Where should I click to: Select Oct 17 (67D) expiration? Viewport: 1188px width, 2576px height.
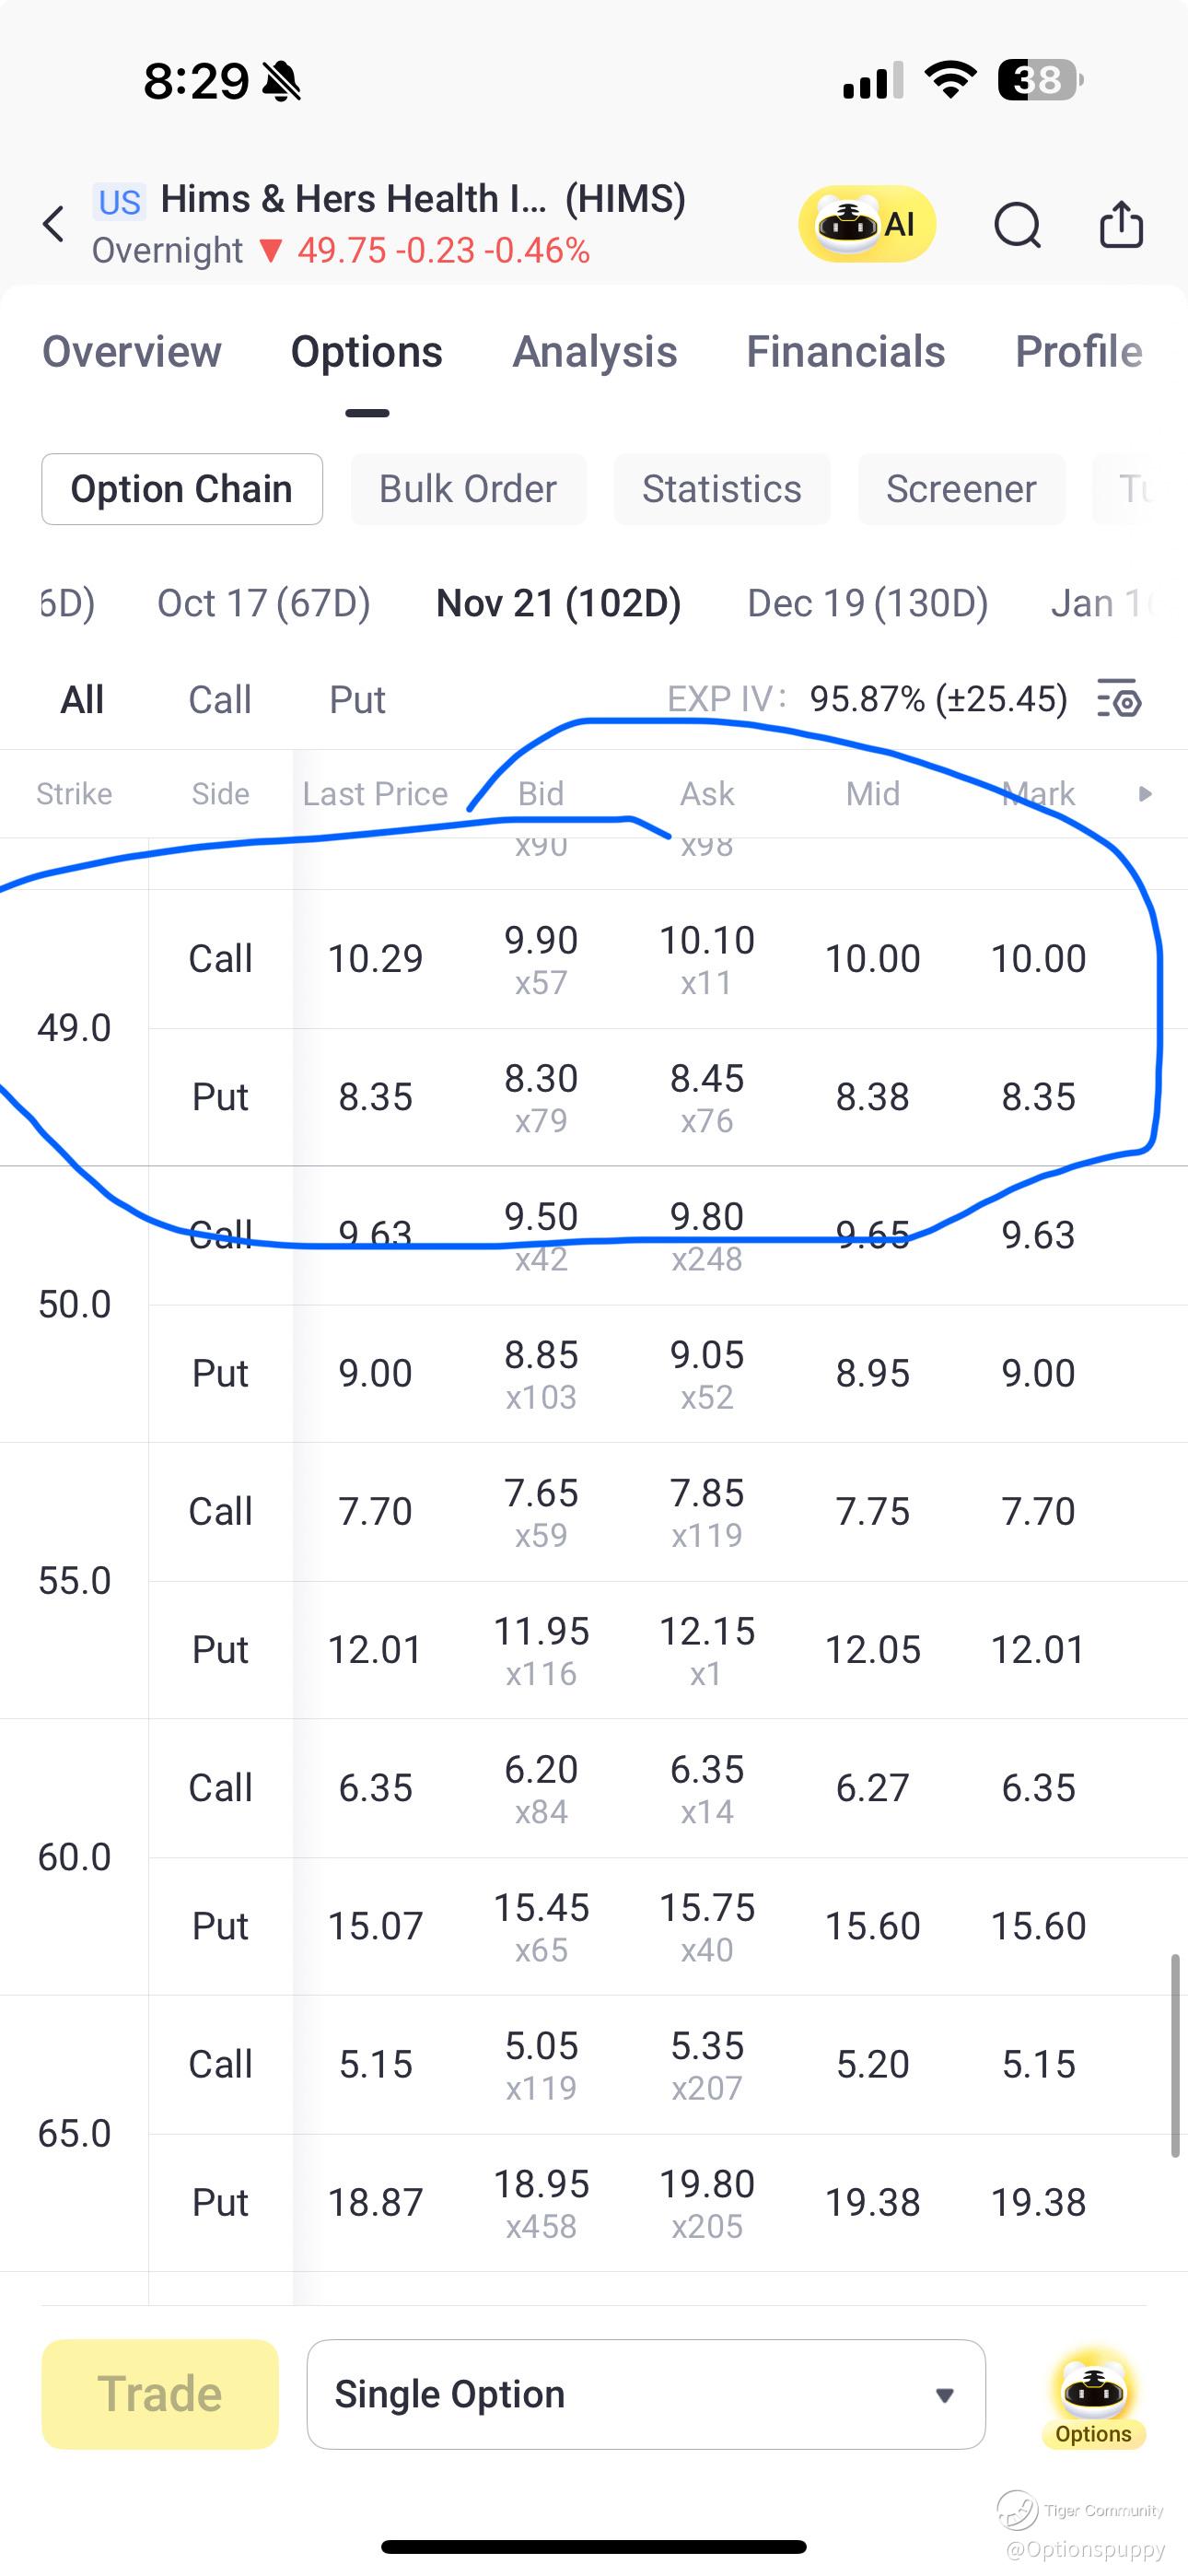(x=264, y=603)
